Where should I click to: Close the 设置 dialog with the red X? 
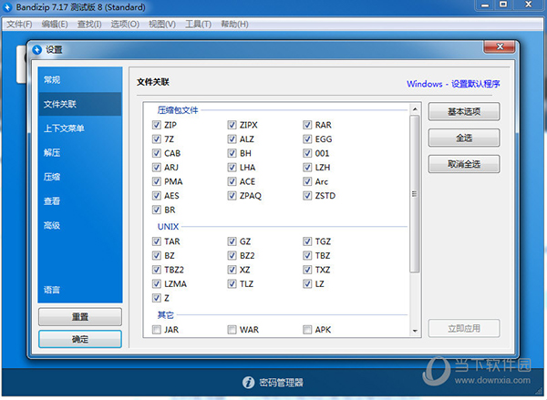(x=500, y=46)
